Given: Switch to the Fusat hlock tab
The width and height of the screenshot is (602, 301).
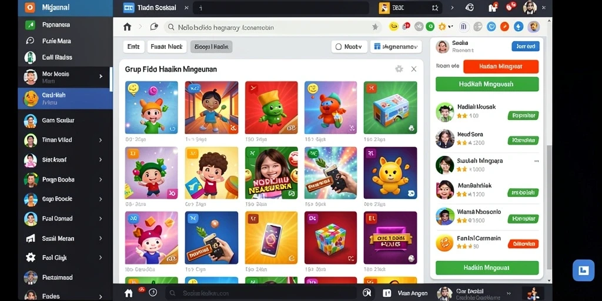Looking at the screenshot, I should coord(166,47).
